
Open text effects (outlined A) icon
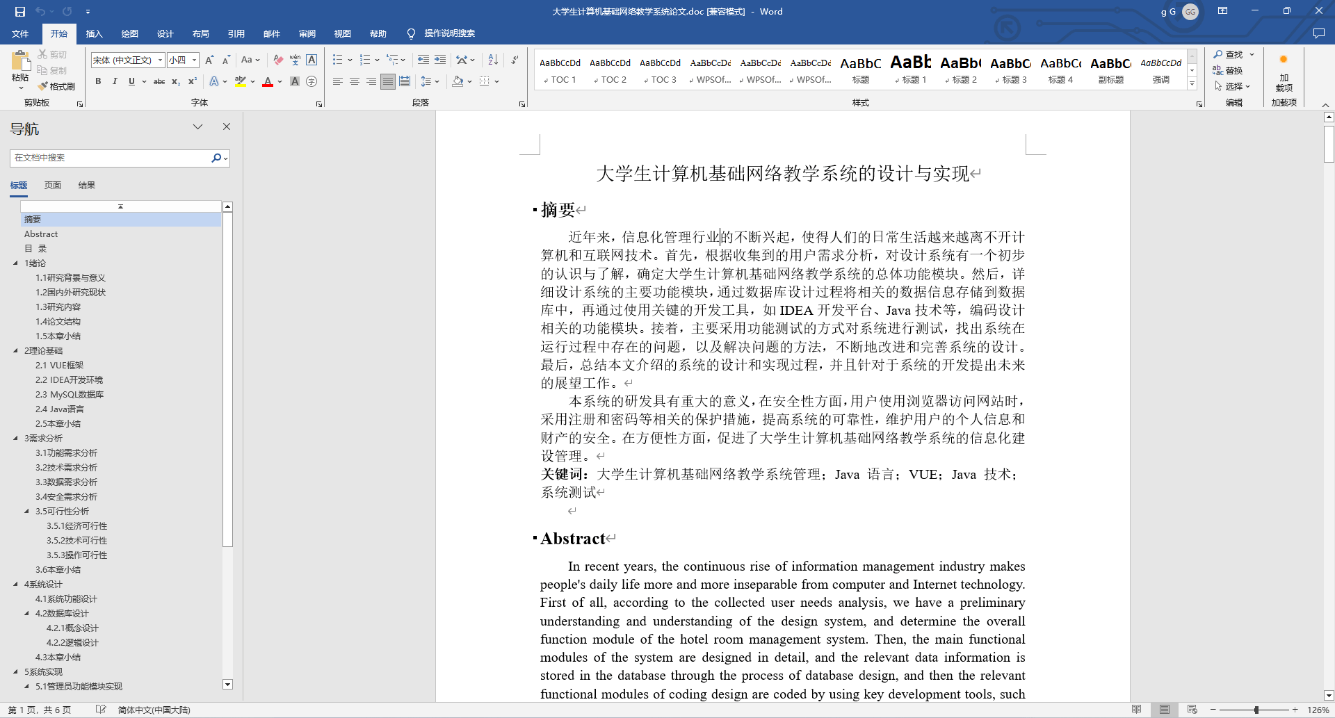214,81
